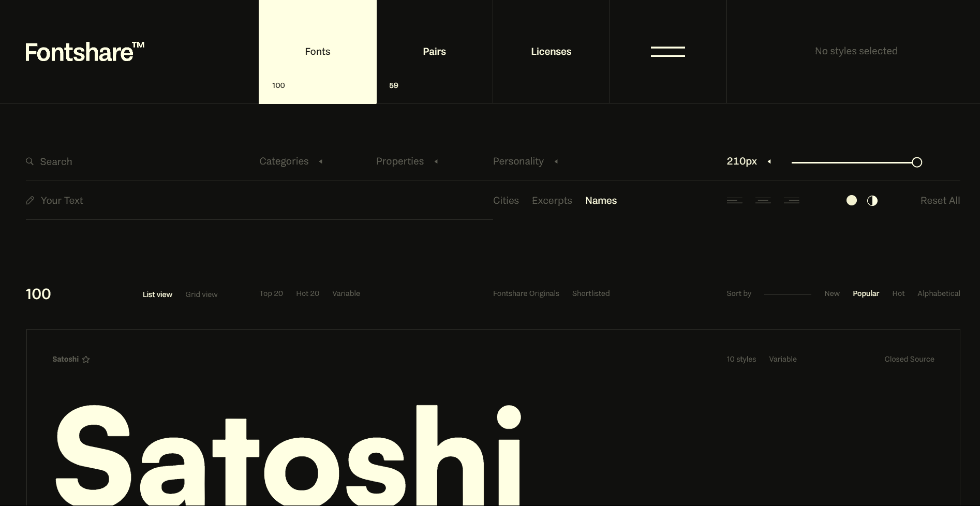980x506 pixels.
Task: Select the first line-spacing preview icon
Action: tap(735, 200)
